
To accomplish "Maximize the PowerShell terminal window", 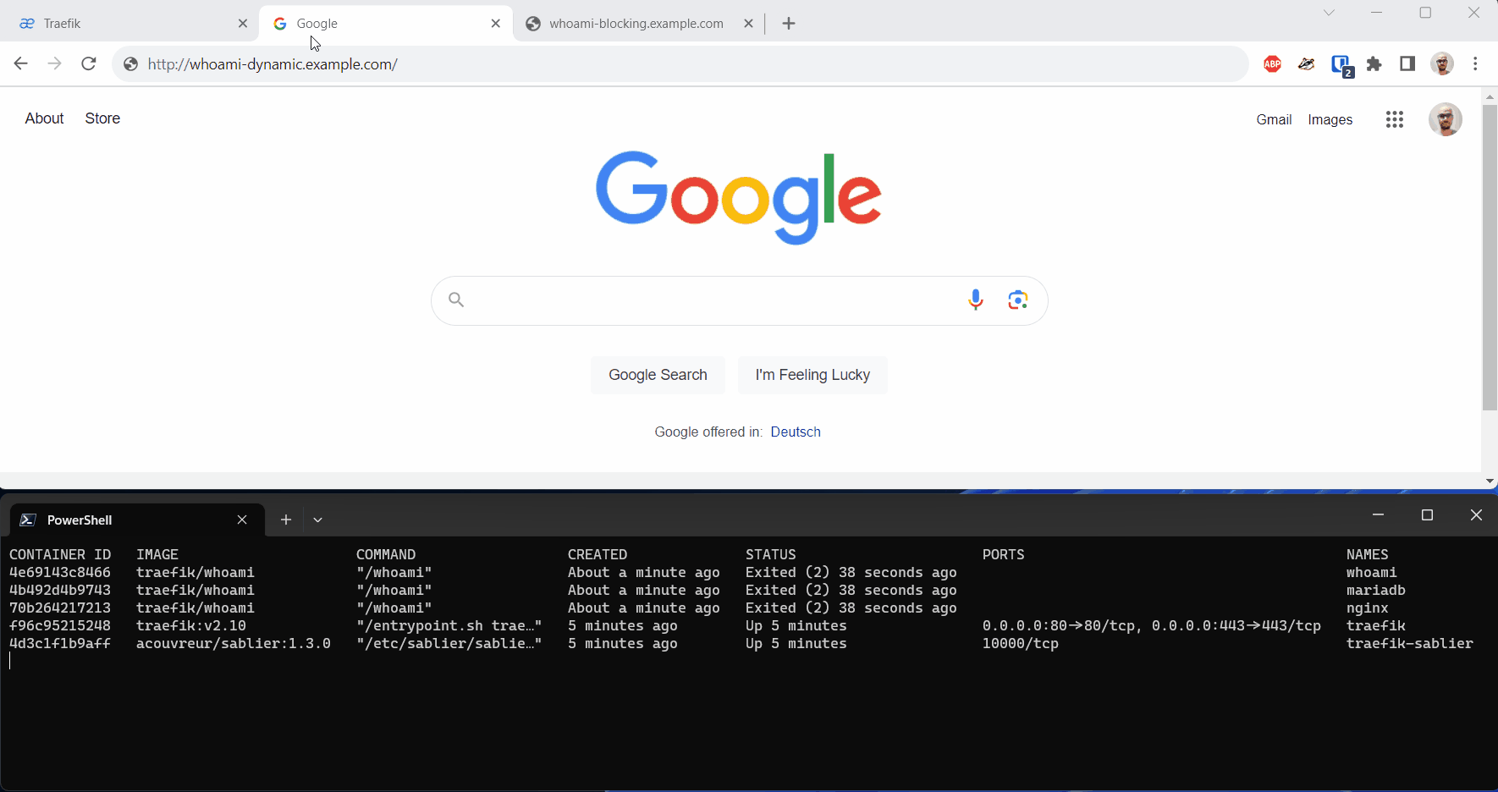I will [x=1427, y=515].
